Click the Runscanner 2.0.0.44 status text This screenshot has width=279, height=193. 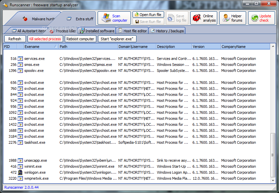click(21, 187)
